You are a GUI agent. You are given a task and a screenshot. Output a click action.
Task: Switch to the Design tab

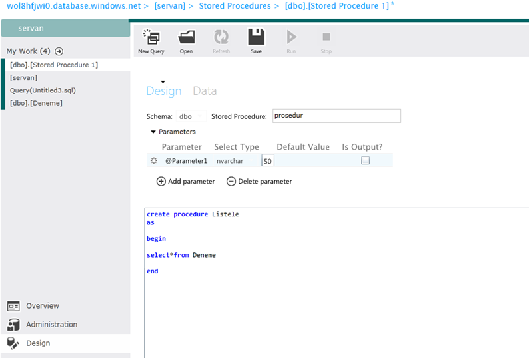[x=164, y=91]
